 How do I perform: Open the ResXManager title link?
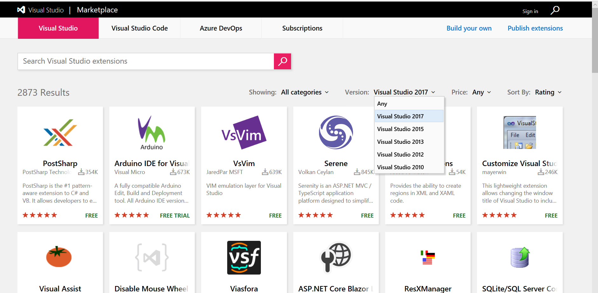click(428, 289)
